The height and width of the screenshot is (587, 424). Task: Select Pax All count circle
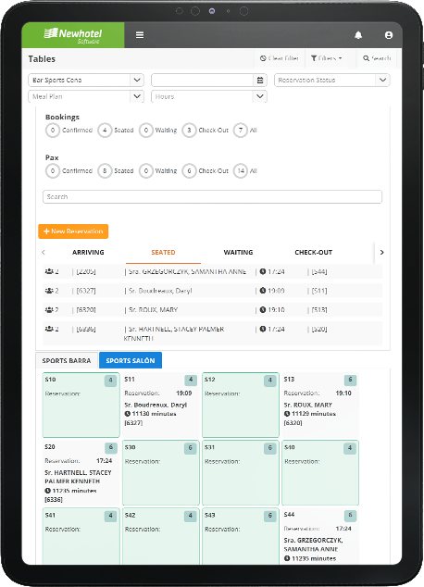241,170
